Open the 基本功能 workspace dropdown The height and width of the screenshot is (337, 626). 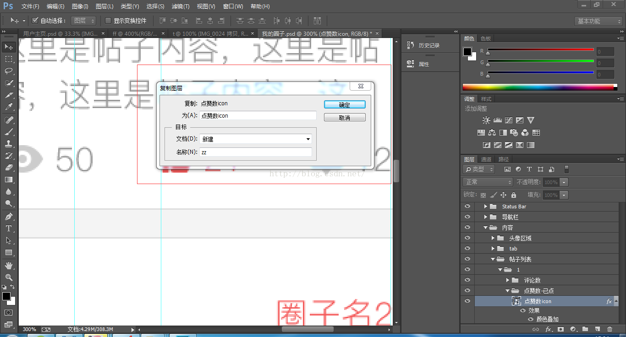click(598, 21)
